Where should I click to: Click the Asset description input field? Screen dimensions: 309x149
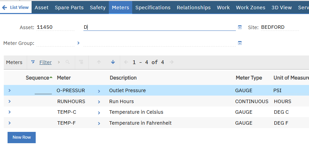click(x=159, y=27)
